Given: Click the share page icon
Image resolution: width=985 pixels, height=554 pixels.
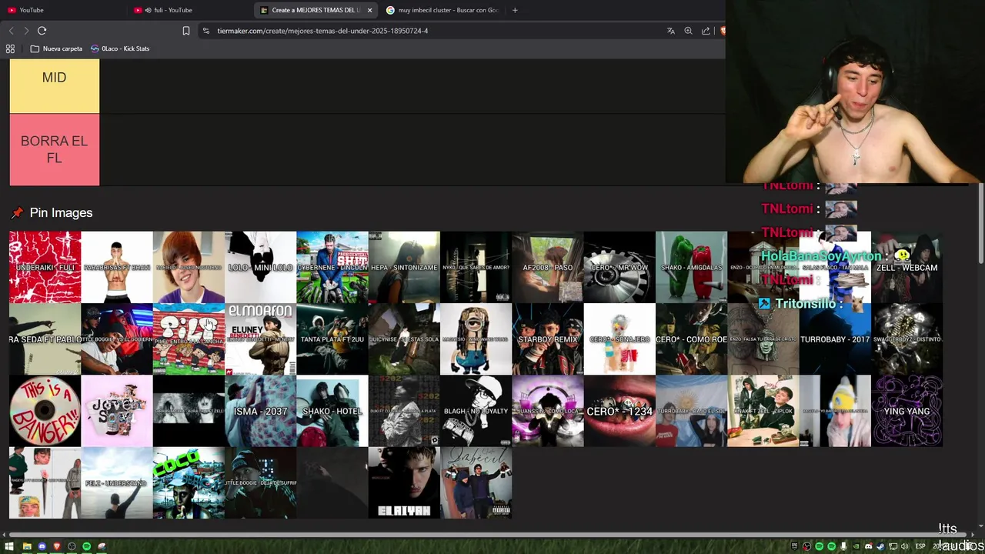Looking at the screenshot, I should pos(706,31).
